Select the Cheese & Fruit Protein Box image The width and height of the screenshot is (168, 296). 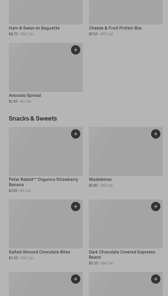(x=126, y=12)
